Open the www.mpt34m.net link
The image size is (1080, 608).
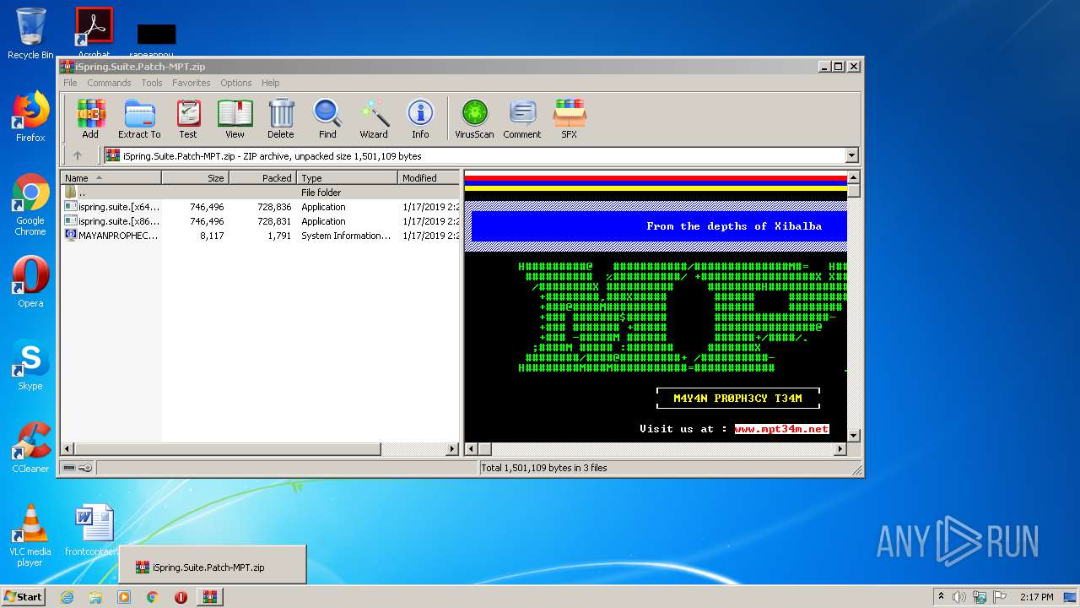click(x=781, y=429)
